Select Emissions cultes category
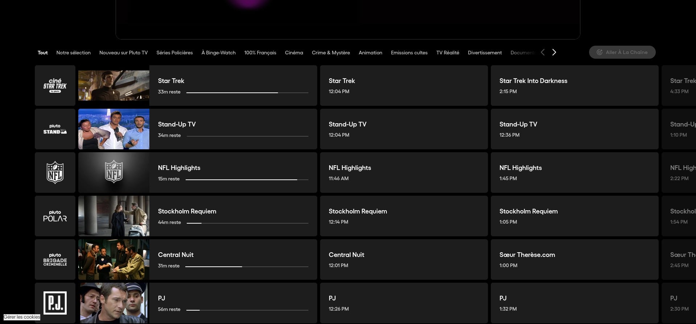The image size is (696, 324). click(409, 53)
